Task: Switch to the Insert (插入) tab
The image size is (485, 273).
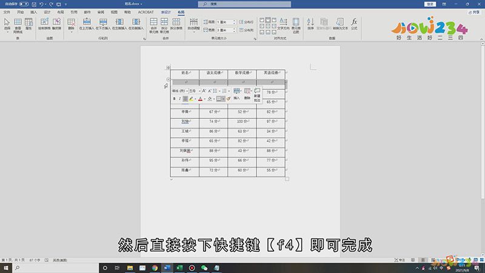Action: coord(34,12)
